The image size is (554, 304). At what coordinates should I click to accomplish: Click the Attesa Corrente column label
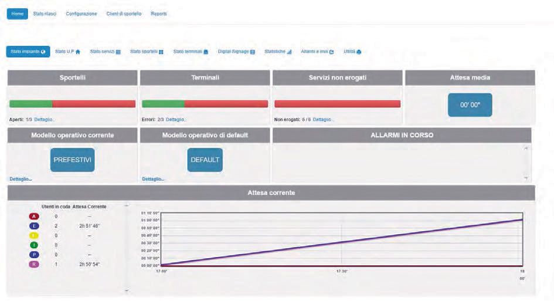(89, 207)
